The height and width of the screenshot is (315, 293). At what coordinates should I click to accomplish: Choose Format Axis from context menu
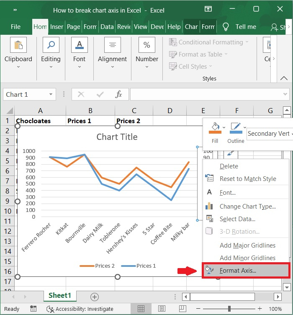click(246, 271)
